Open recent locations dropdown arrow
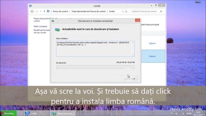 pyautogui.click(x=41, y=12)
